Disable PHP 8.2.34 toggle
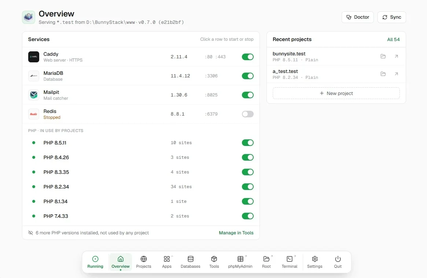The height and width of the screenshot is (278, 427). pos(247,187)
